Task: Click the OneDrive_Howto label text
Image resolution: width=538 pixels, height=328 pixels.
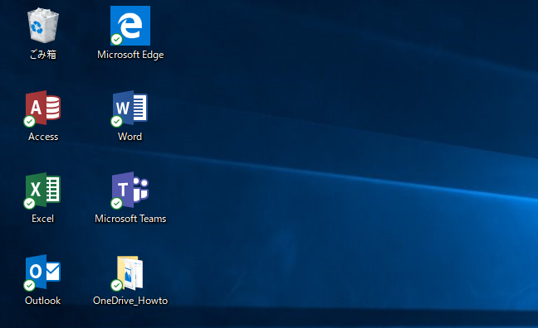Action: pyautogui.click(x=130, y=301)
